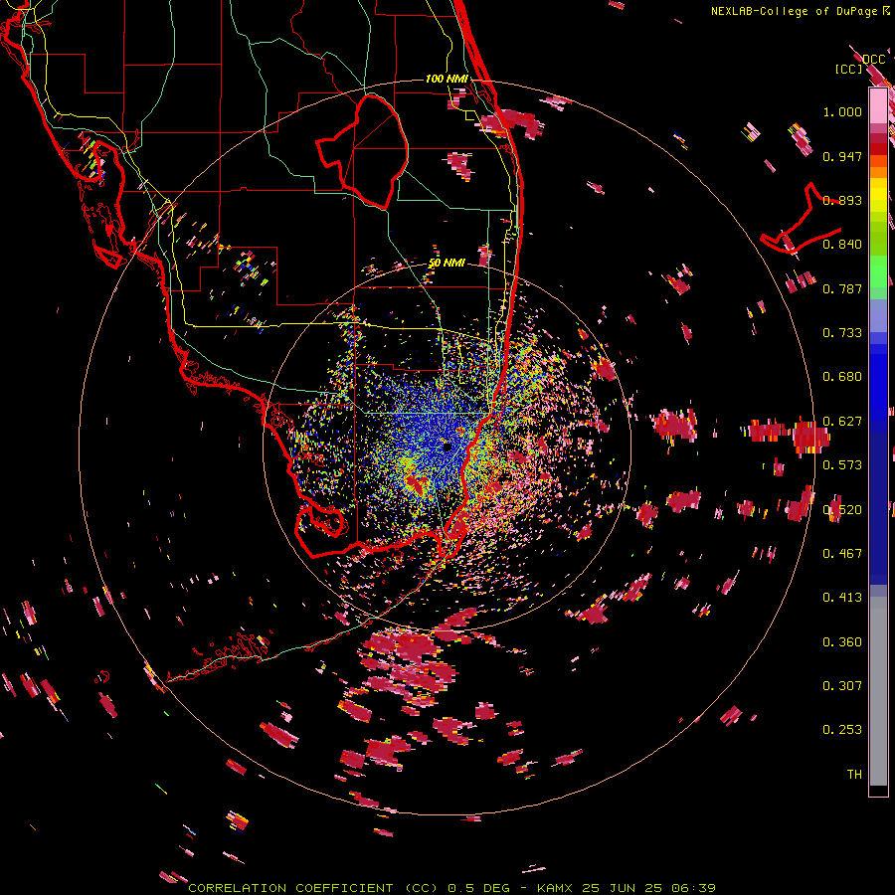Pick the light pink segment atop the color bar
The image size is (895, 895).
tap(878, 106)
